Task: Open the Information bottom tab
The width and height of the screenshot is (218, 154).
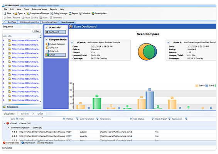Action: click(29, 143)
